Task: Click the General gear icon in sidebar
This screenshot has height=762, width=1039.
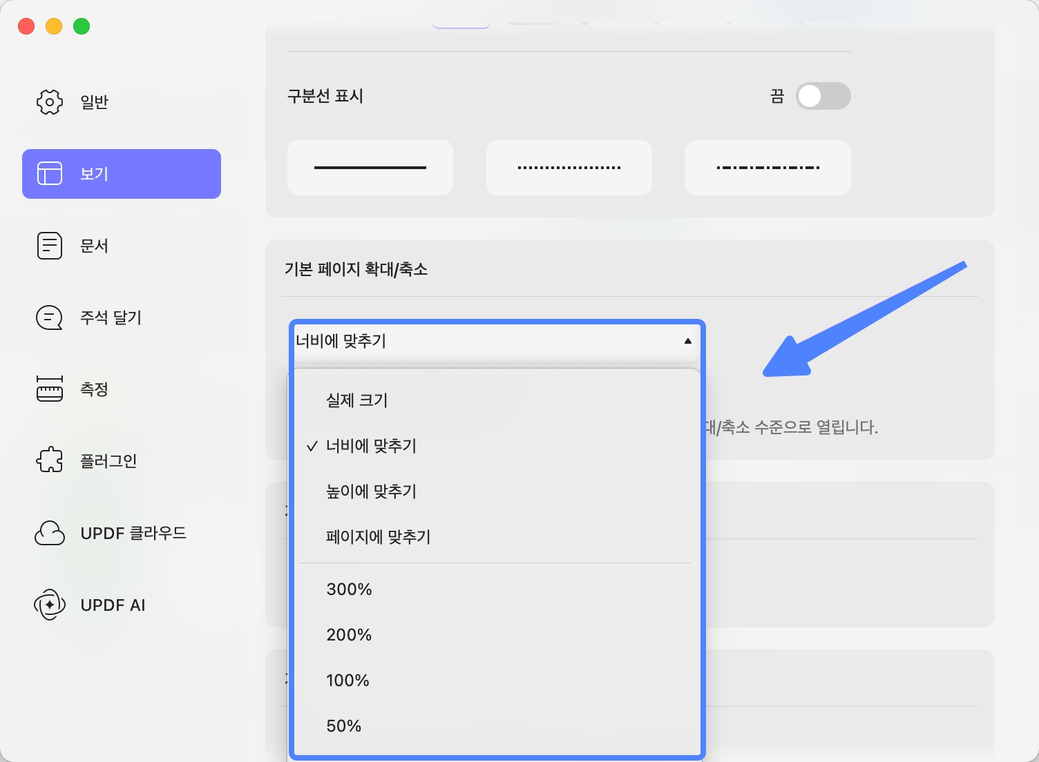Action: (x=49, y=102)
